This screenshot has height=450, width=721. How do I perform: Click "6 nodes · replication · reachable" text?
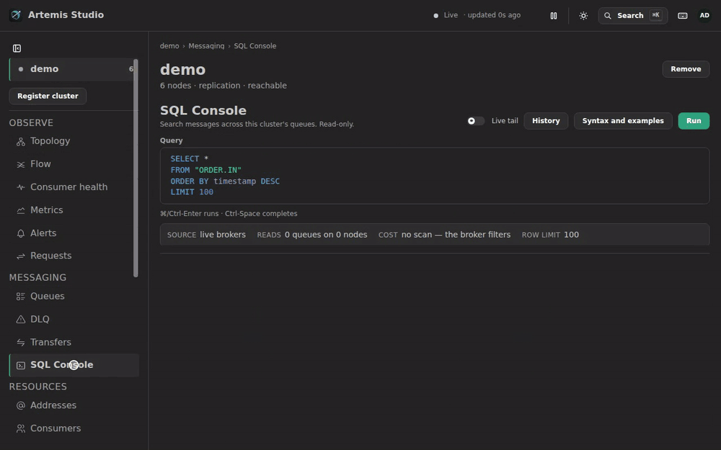[223, 86]
